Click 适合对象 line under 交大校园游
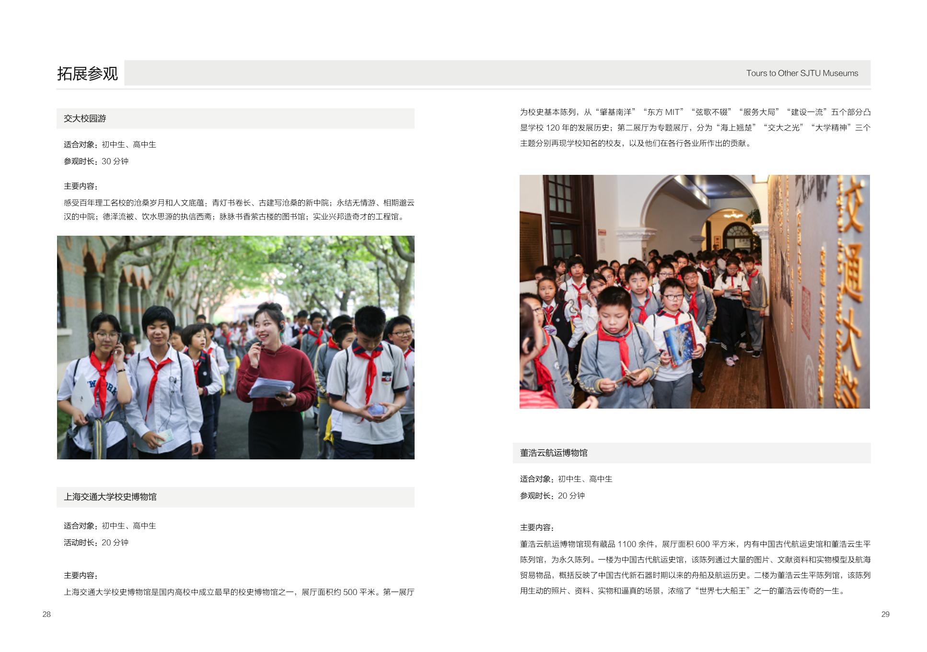Viewport: 927px width, 652px height. pyautogui.click(x=110, y=144)
